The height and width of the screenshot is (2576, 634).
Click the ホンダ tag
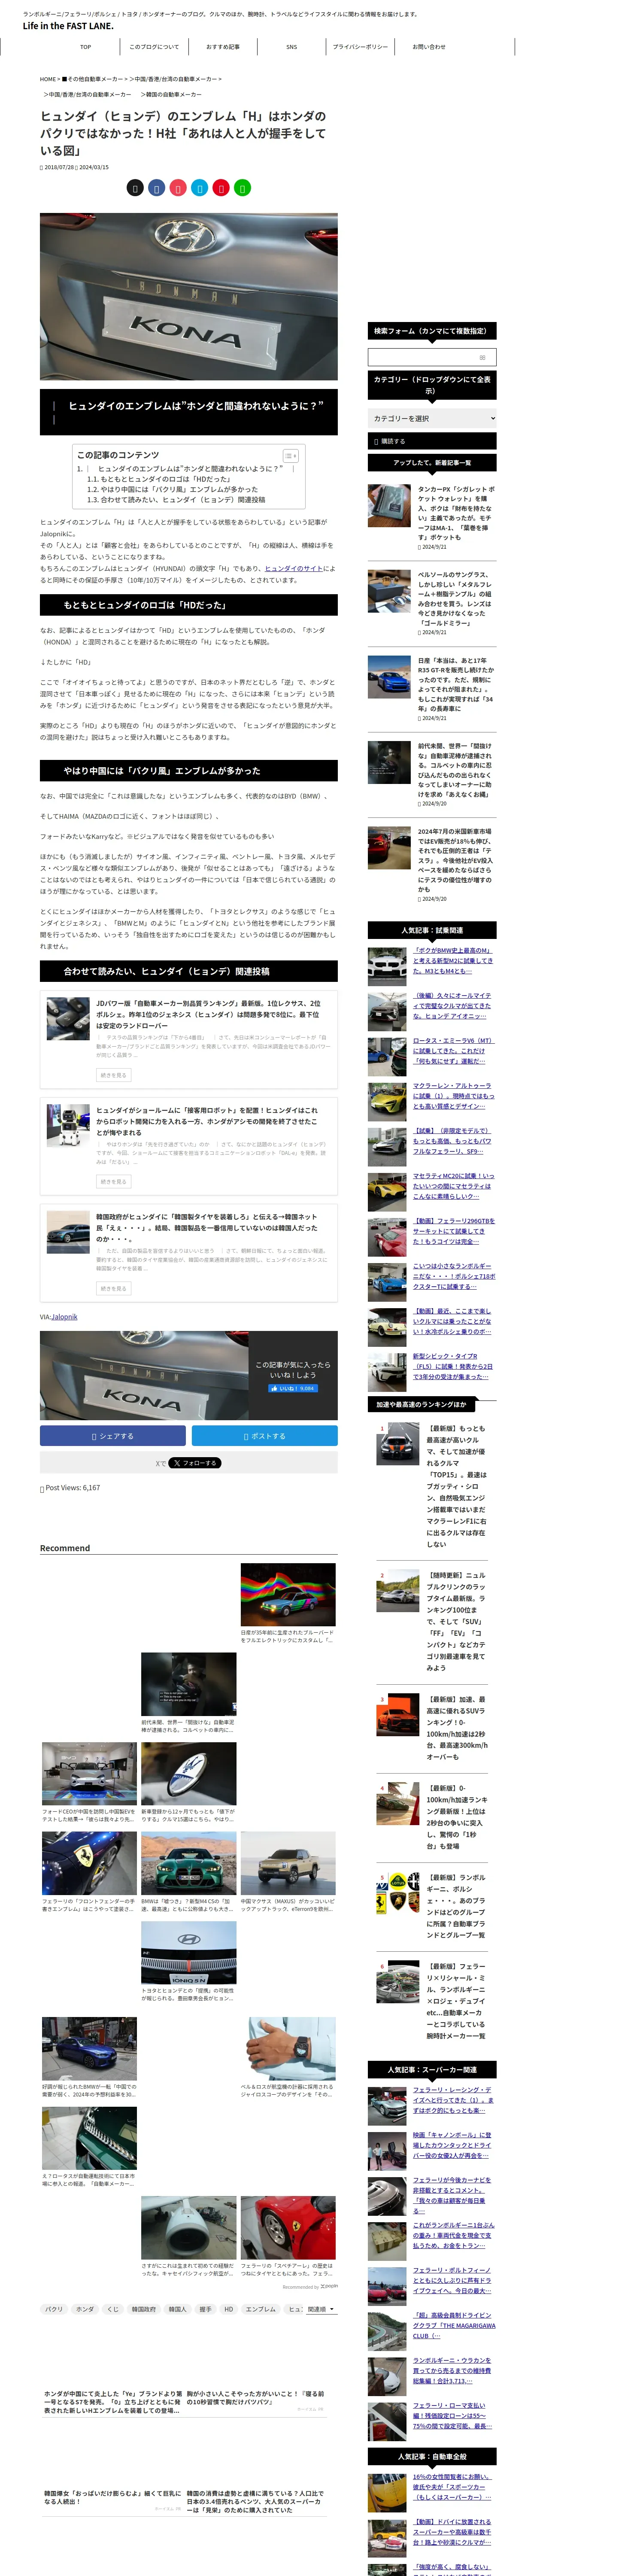(85, 2309)
